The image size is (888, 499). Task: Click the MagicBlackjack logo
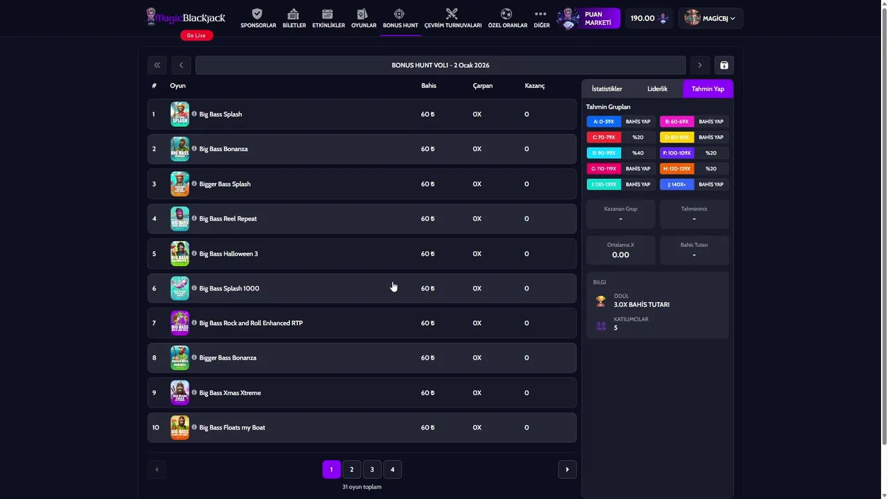click(x=185, y=17)
